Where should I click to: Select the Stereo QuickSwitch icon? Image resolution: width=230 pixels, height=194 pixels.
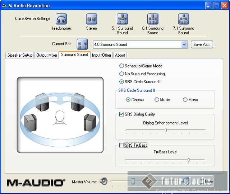coord(92,19)
